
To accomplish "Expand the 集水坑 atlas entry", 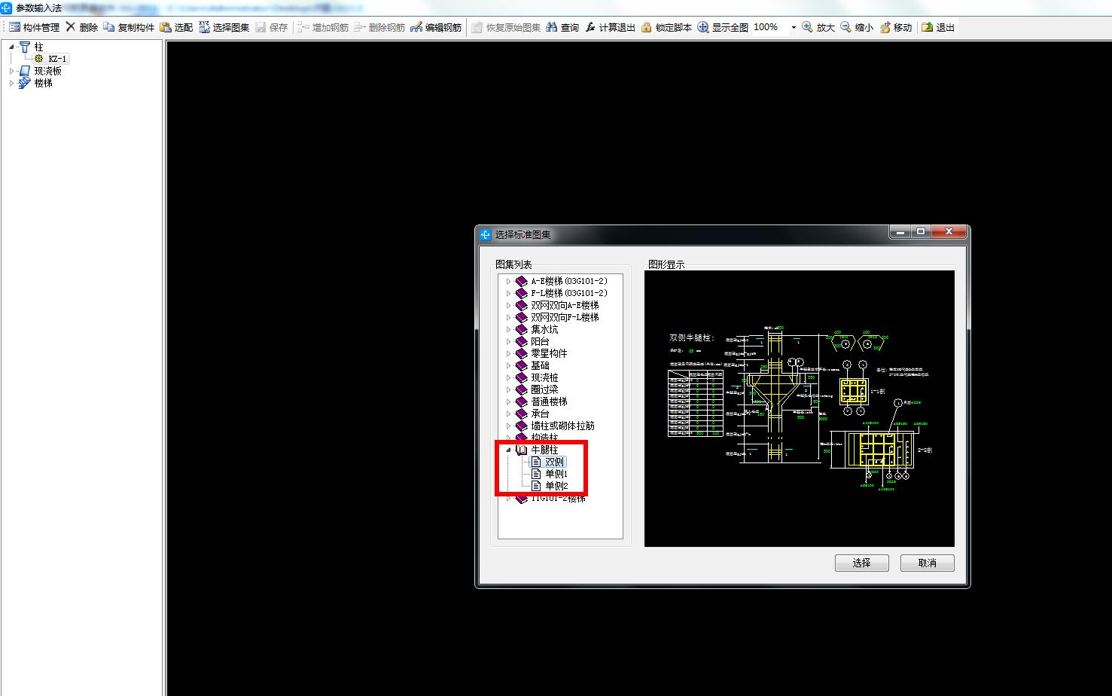I will pyautogui.click(x=508, y=329).
